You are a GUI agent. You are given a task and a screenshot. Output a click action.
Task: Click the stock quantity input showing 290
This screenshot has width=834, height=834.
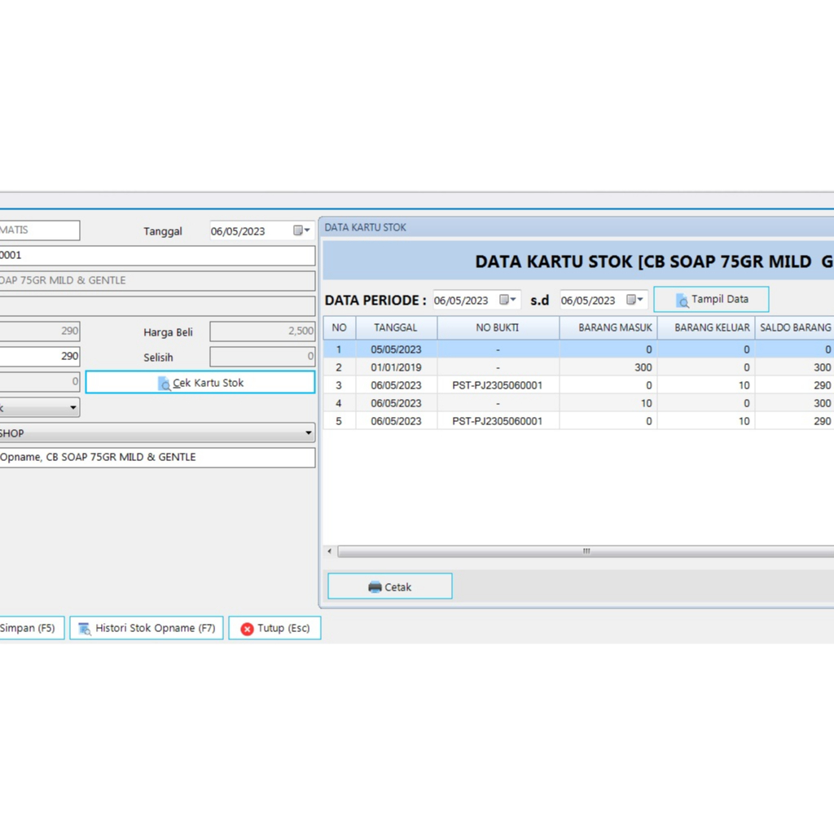click(39, 356)
